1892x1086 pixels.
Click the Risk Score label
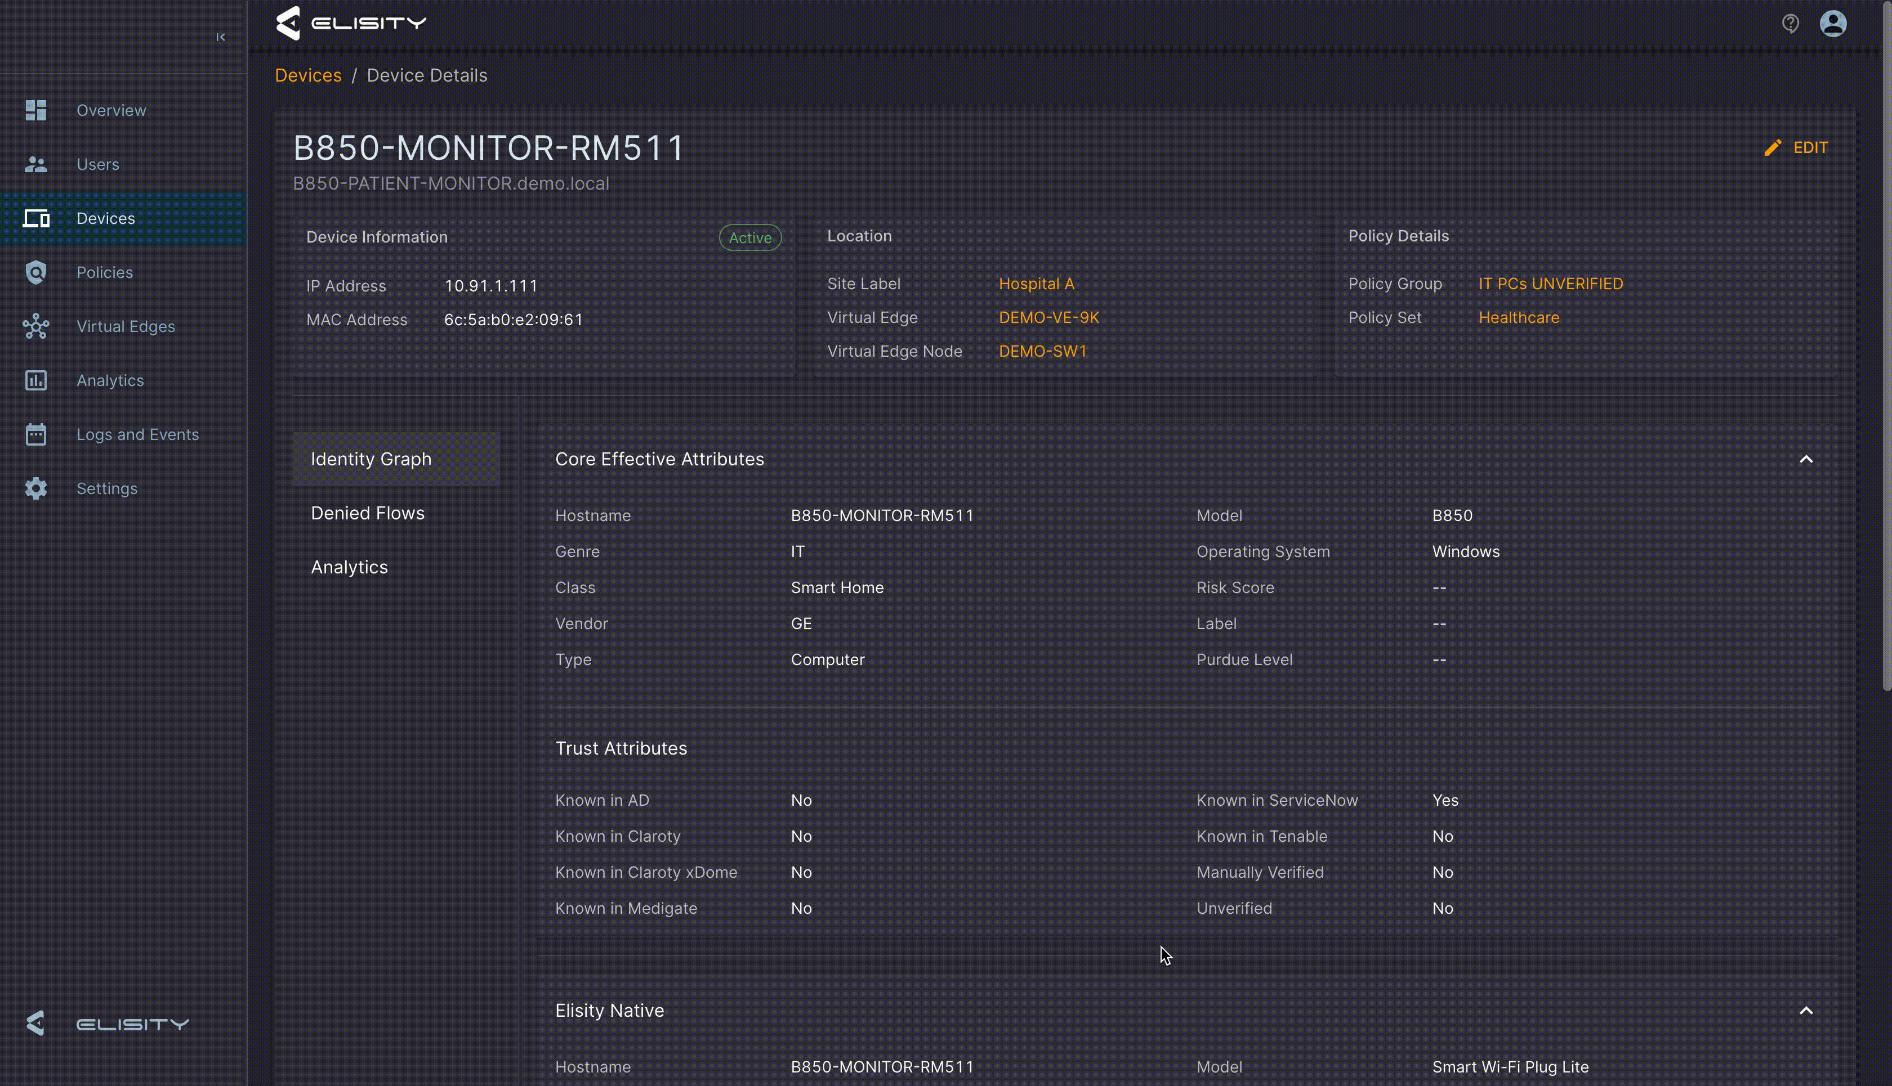point(1235,588)
